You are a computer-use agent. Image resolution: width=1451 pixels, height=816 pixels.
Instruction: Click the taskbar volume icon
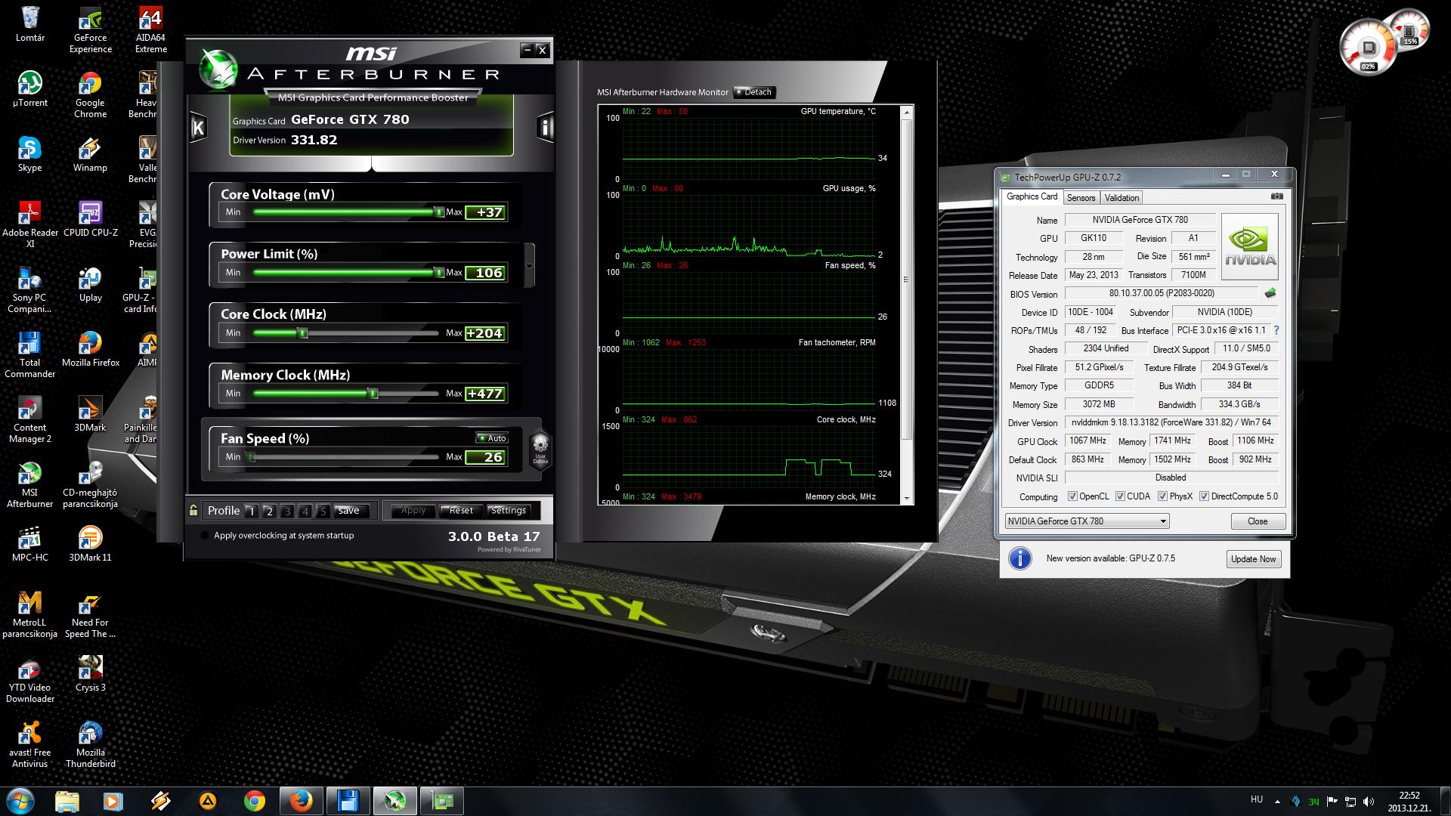pyautogui.click(x=1368, y=801)
